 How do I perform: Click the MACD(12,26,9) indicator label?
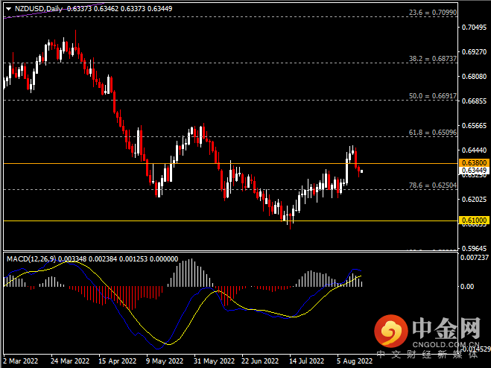pos(31,259)
